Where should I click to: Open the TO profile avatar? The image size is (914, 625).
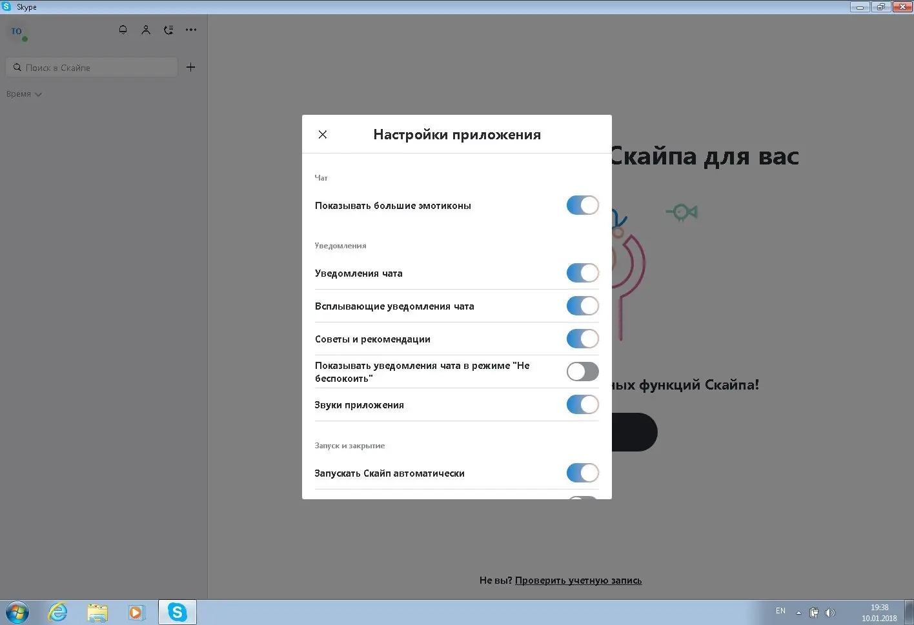pos(16,32)
